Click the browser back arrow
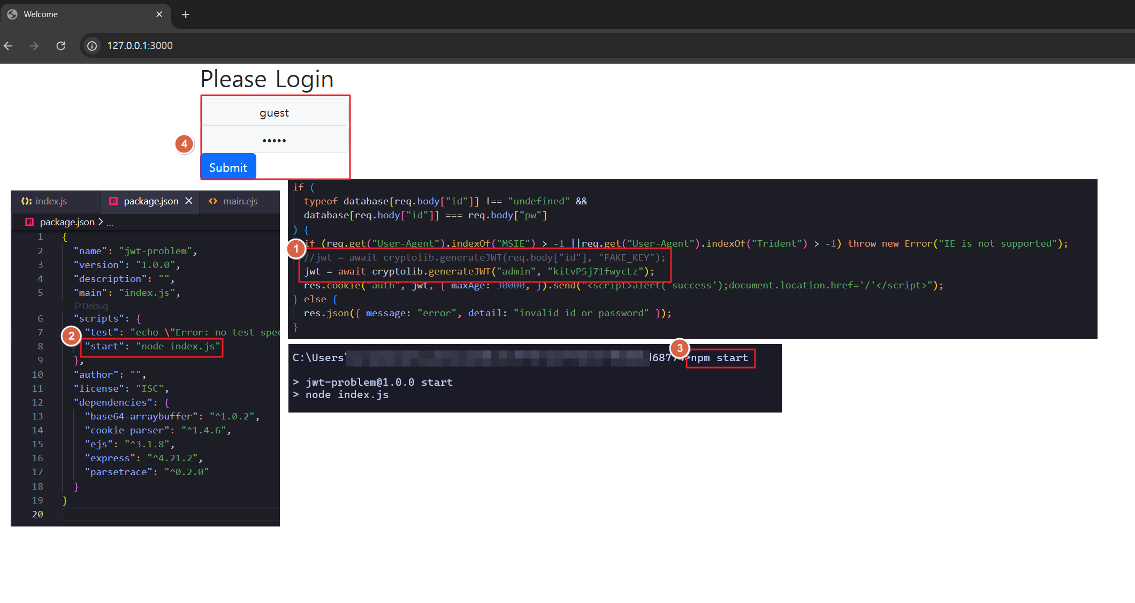Screen dimensions: 1135x603 pos(8,46)
